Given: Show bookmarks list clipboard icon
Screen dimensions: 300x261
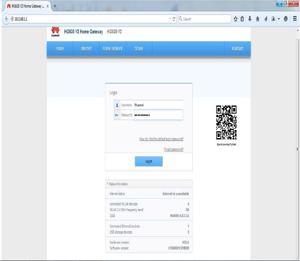Looking at the screenshot, I should 242,19.
